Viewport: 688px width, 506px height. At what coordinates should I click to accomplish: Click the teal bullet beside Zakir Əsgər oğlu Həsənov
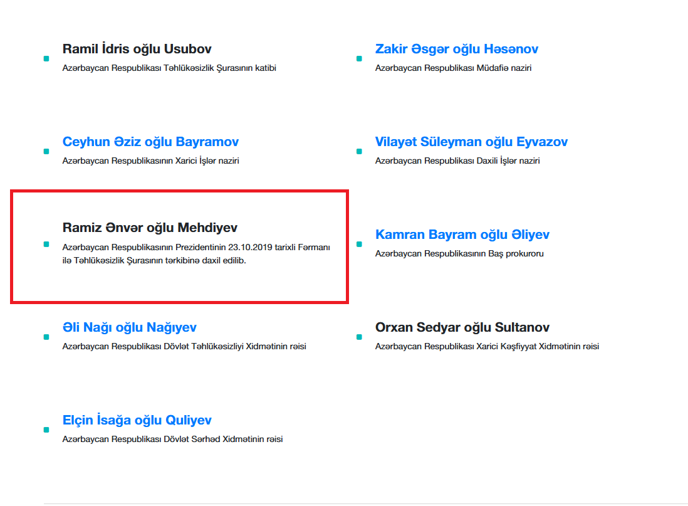tap(358, 58)
